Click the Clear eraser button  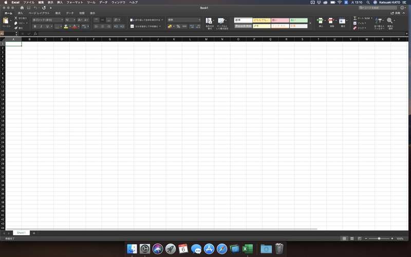[359, 28]
